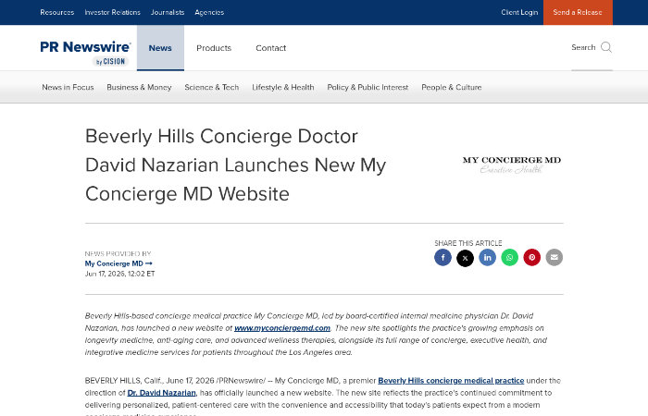648x416 pixels.
Task: Click Send a Release button
Action: 578,12
